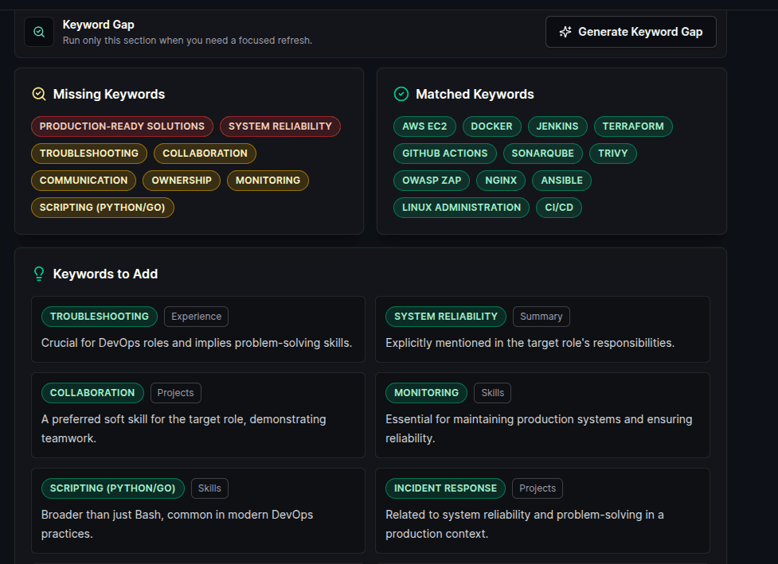Click the TRIVY matched tag
778x564 pixels.
(613, 154)
